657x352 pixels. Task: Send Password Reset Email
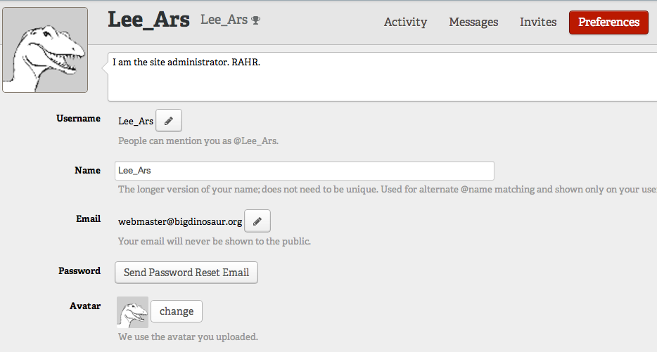pos(186,273)
